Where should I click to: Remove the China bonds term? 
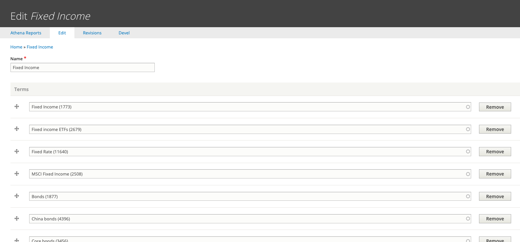pos(495,219)
